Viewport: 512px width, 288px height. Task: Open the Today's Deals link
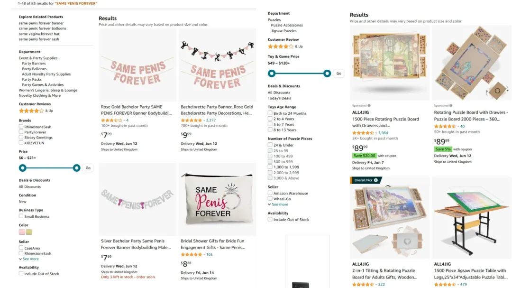point(279,98)
